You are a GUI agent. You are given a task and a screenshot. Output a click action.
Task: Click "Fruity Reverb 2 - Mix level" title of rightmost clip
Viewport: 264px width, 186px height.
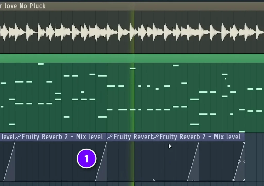[200, 137]
